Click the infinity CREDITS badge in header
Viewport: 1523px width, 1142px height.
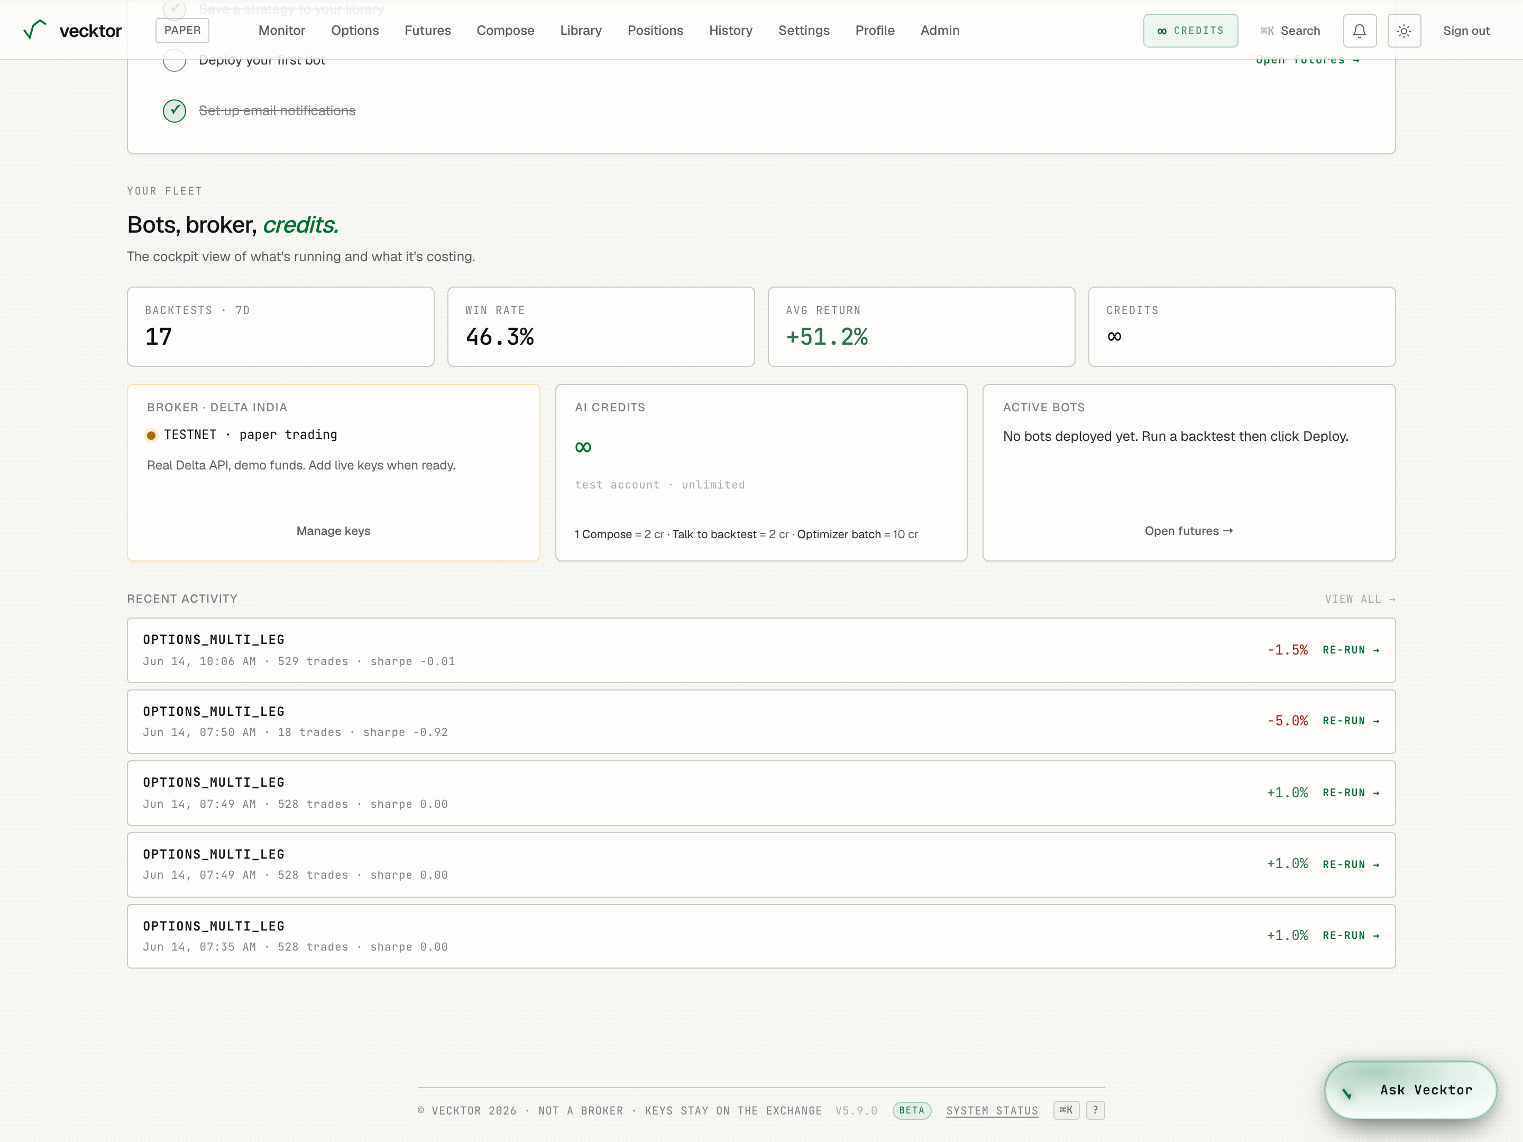1190,30
